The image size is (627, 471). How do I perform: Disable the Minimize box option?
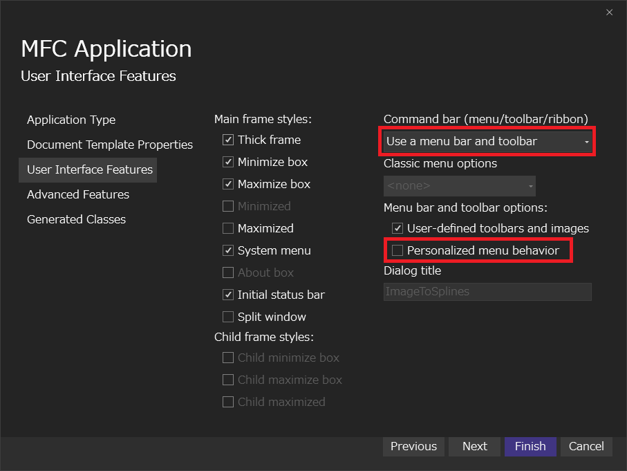click(228, 162)
